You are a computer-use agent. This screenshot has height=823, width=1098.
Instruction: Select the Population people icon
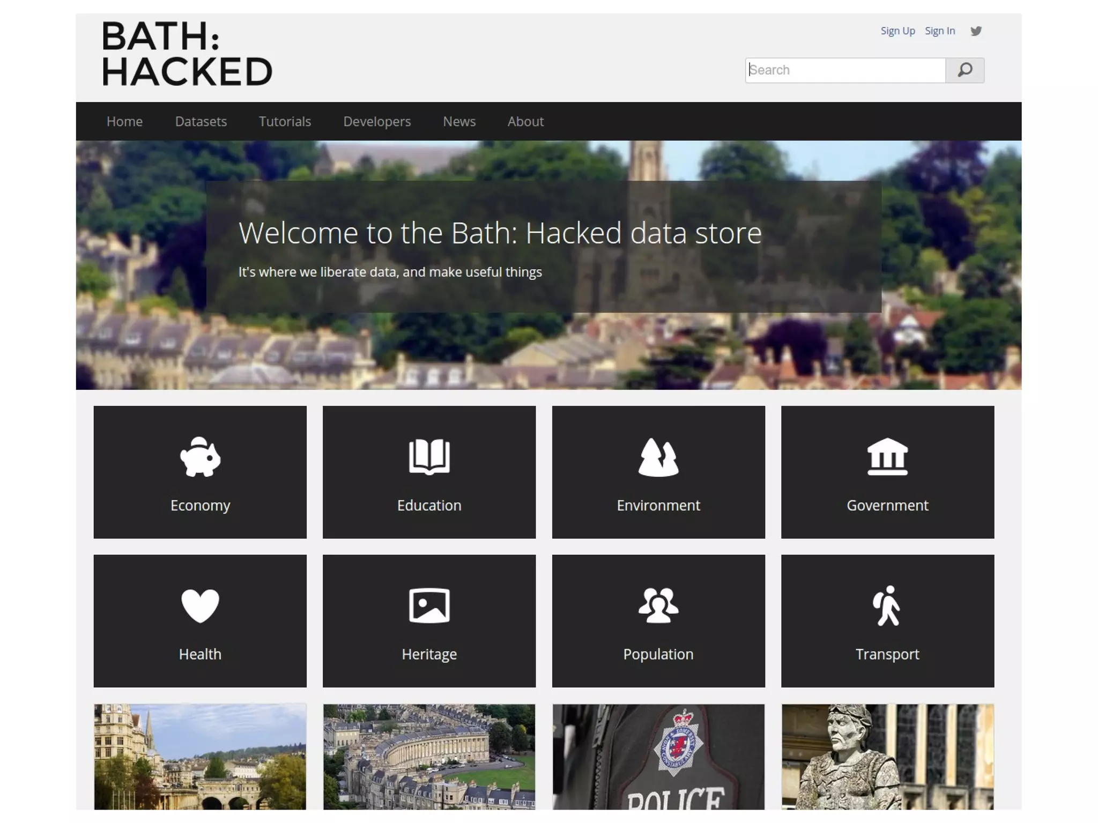click(x=658, y=606)
